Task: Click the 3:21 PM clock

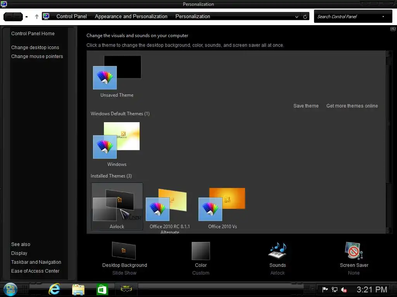Action: 372,289
